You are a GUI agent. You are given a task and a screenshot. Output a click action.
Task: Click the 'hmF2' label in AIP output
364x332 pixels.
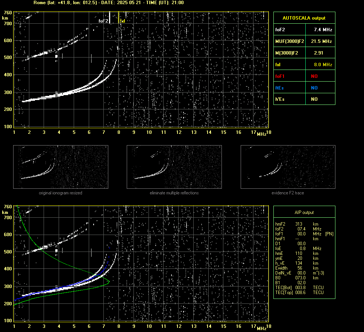tap(280, 224)
